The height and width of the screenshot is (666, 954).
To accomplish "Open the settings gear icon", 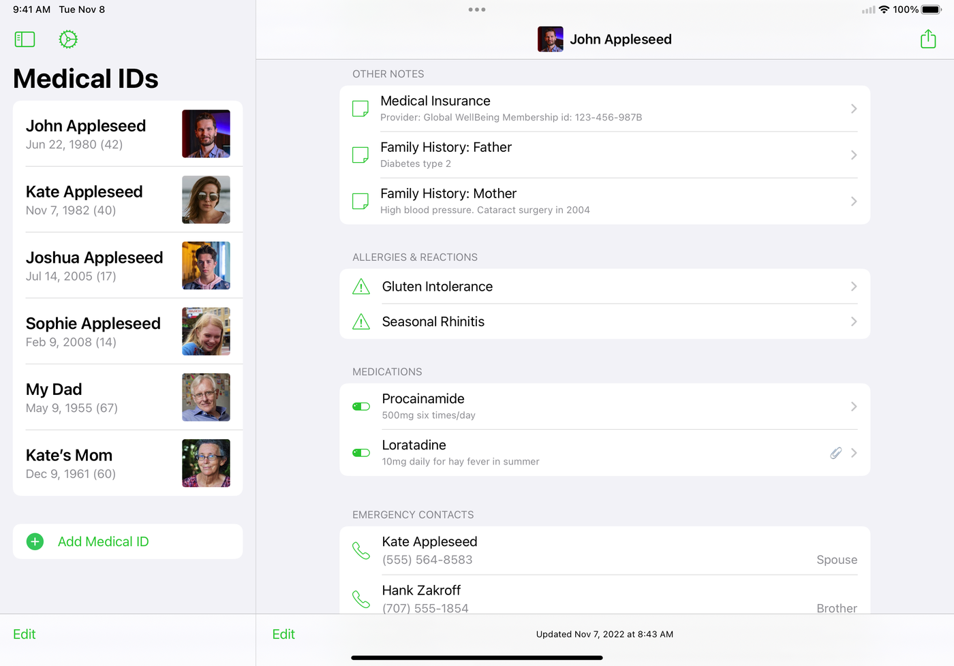I will [68, 39].
